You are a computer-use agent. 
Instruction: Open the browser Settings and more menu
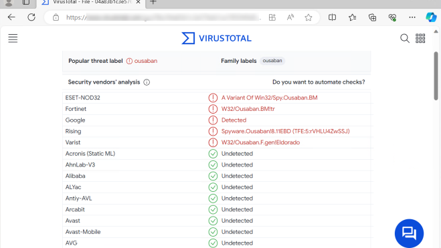(x=412, y=17)
